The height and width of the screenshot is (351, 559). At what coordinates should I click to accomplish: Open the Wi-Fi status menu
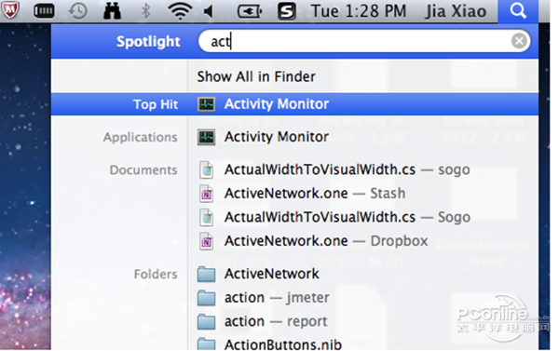(x=180, y=11)
